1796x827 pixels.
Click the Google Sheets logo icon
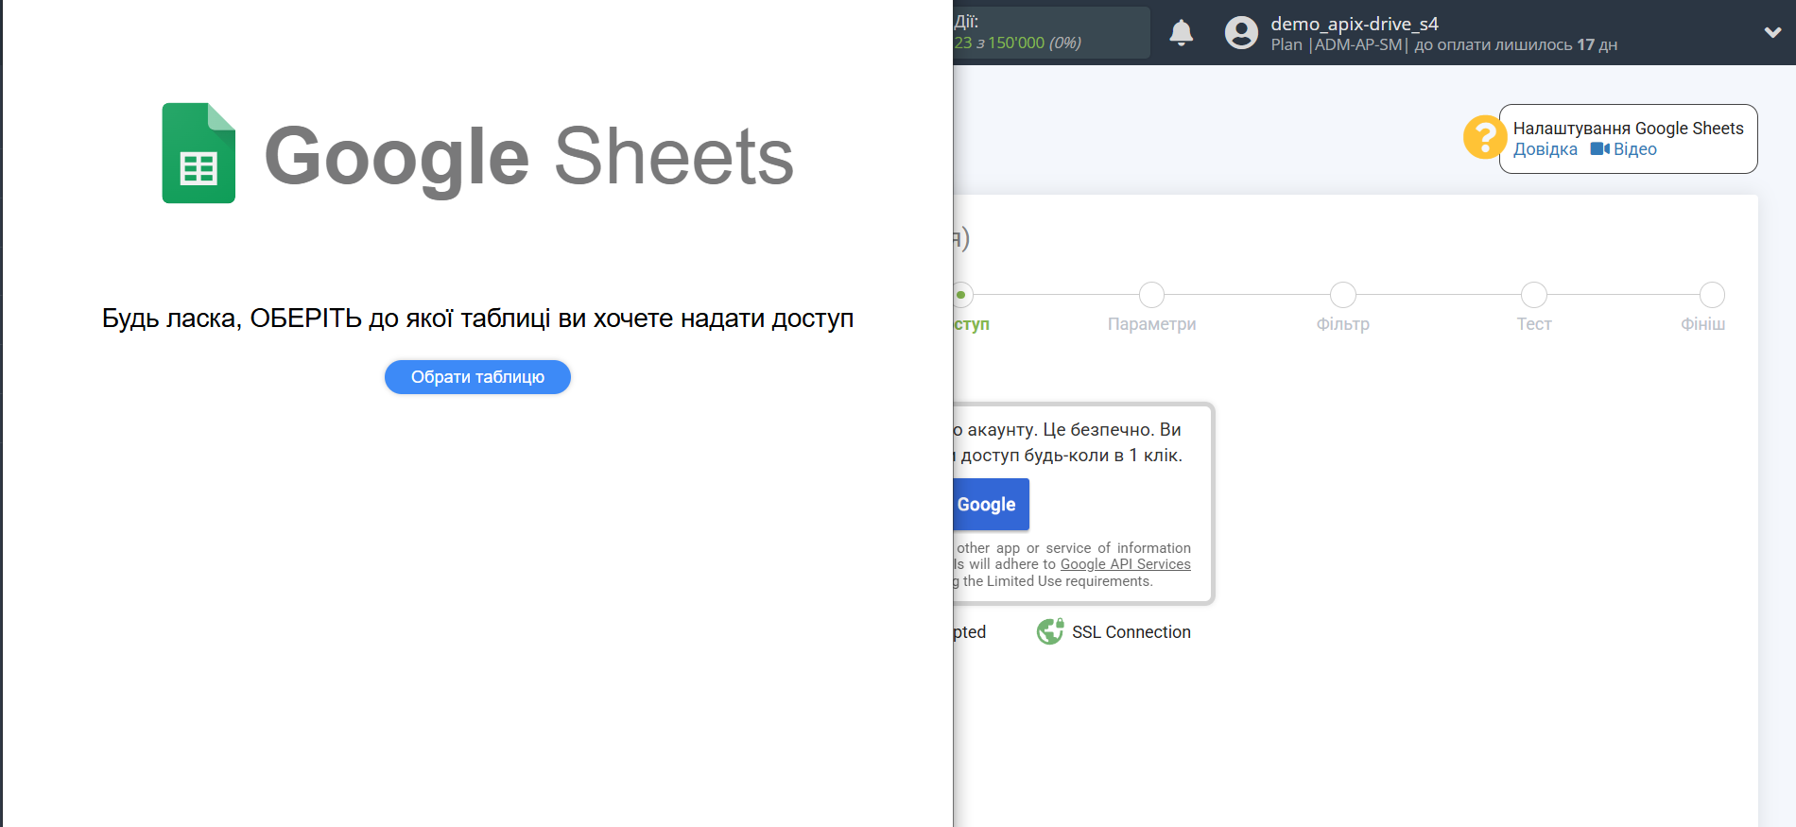tap(199, 153)
